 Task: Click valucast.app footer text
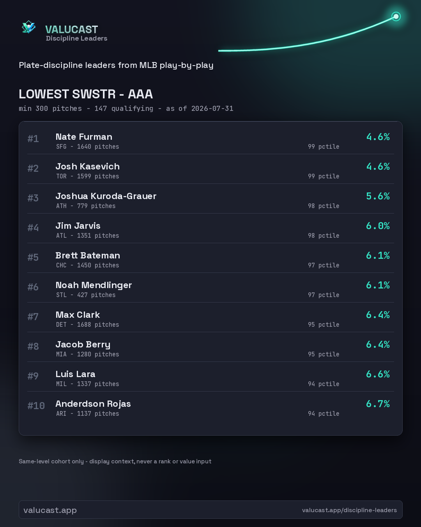tap(50, 510)
